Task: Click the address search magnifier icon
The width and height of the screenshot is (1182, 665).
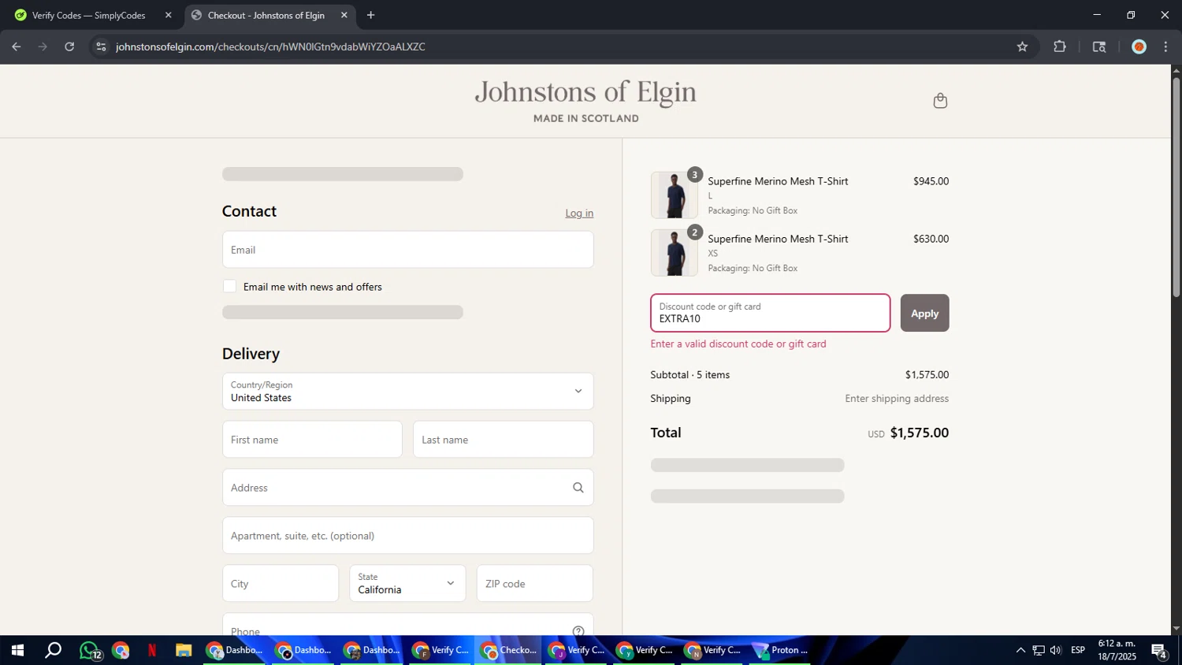Action: [x=578, y=488]
